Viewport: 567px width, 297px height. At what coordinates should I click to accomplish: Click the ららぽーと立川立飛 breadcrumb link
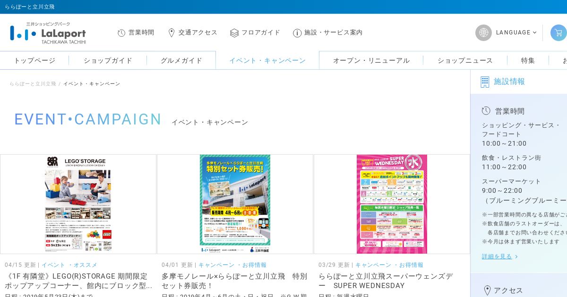click(x=33, y=84)
